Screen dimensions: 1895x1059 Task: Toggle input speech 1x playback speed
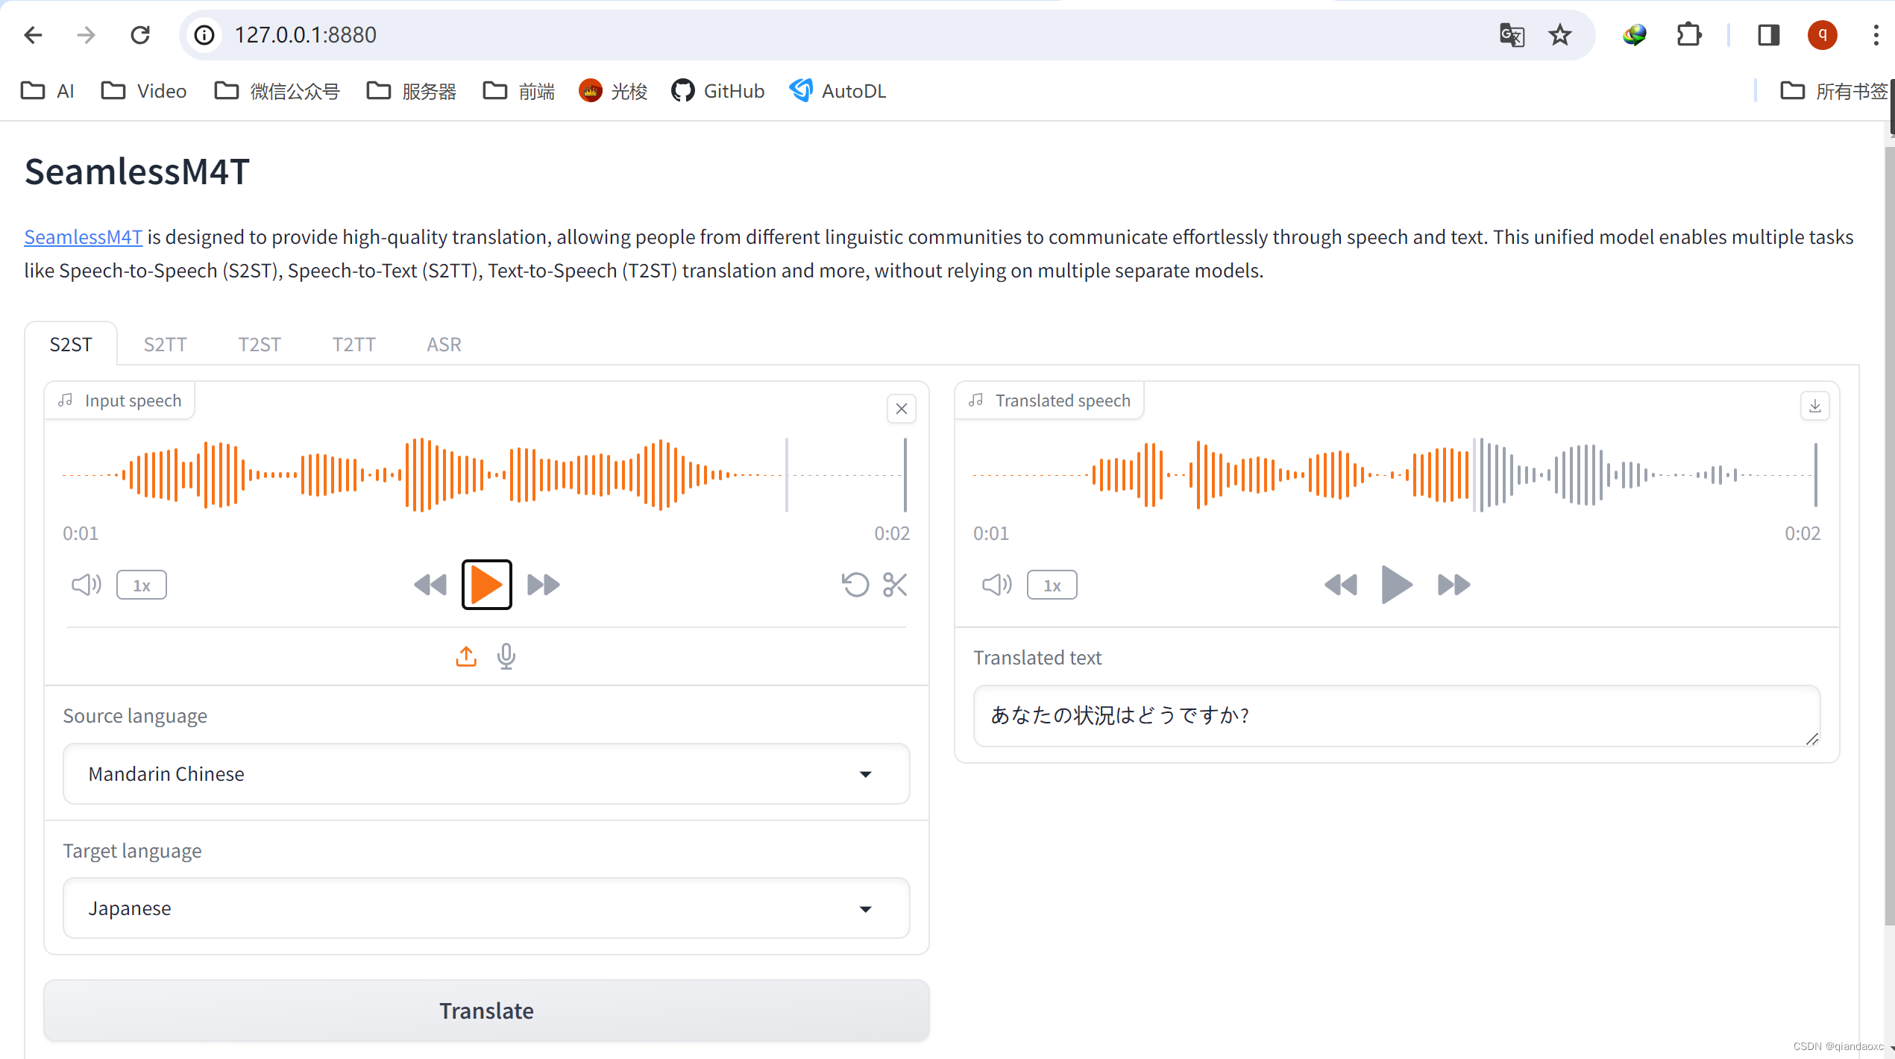(x=141, y=585)
